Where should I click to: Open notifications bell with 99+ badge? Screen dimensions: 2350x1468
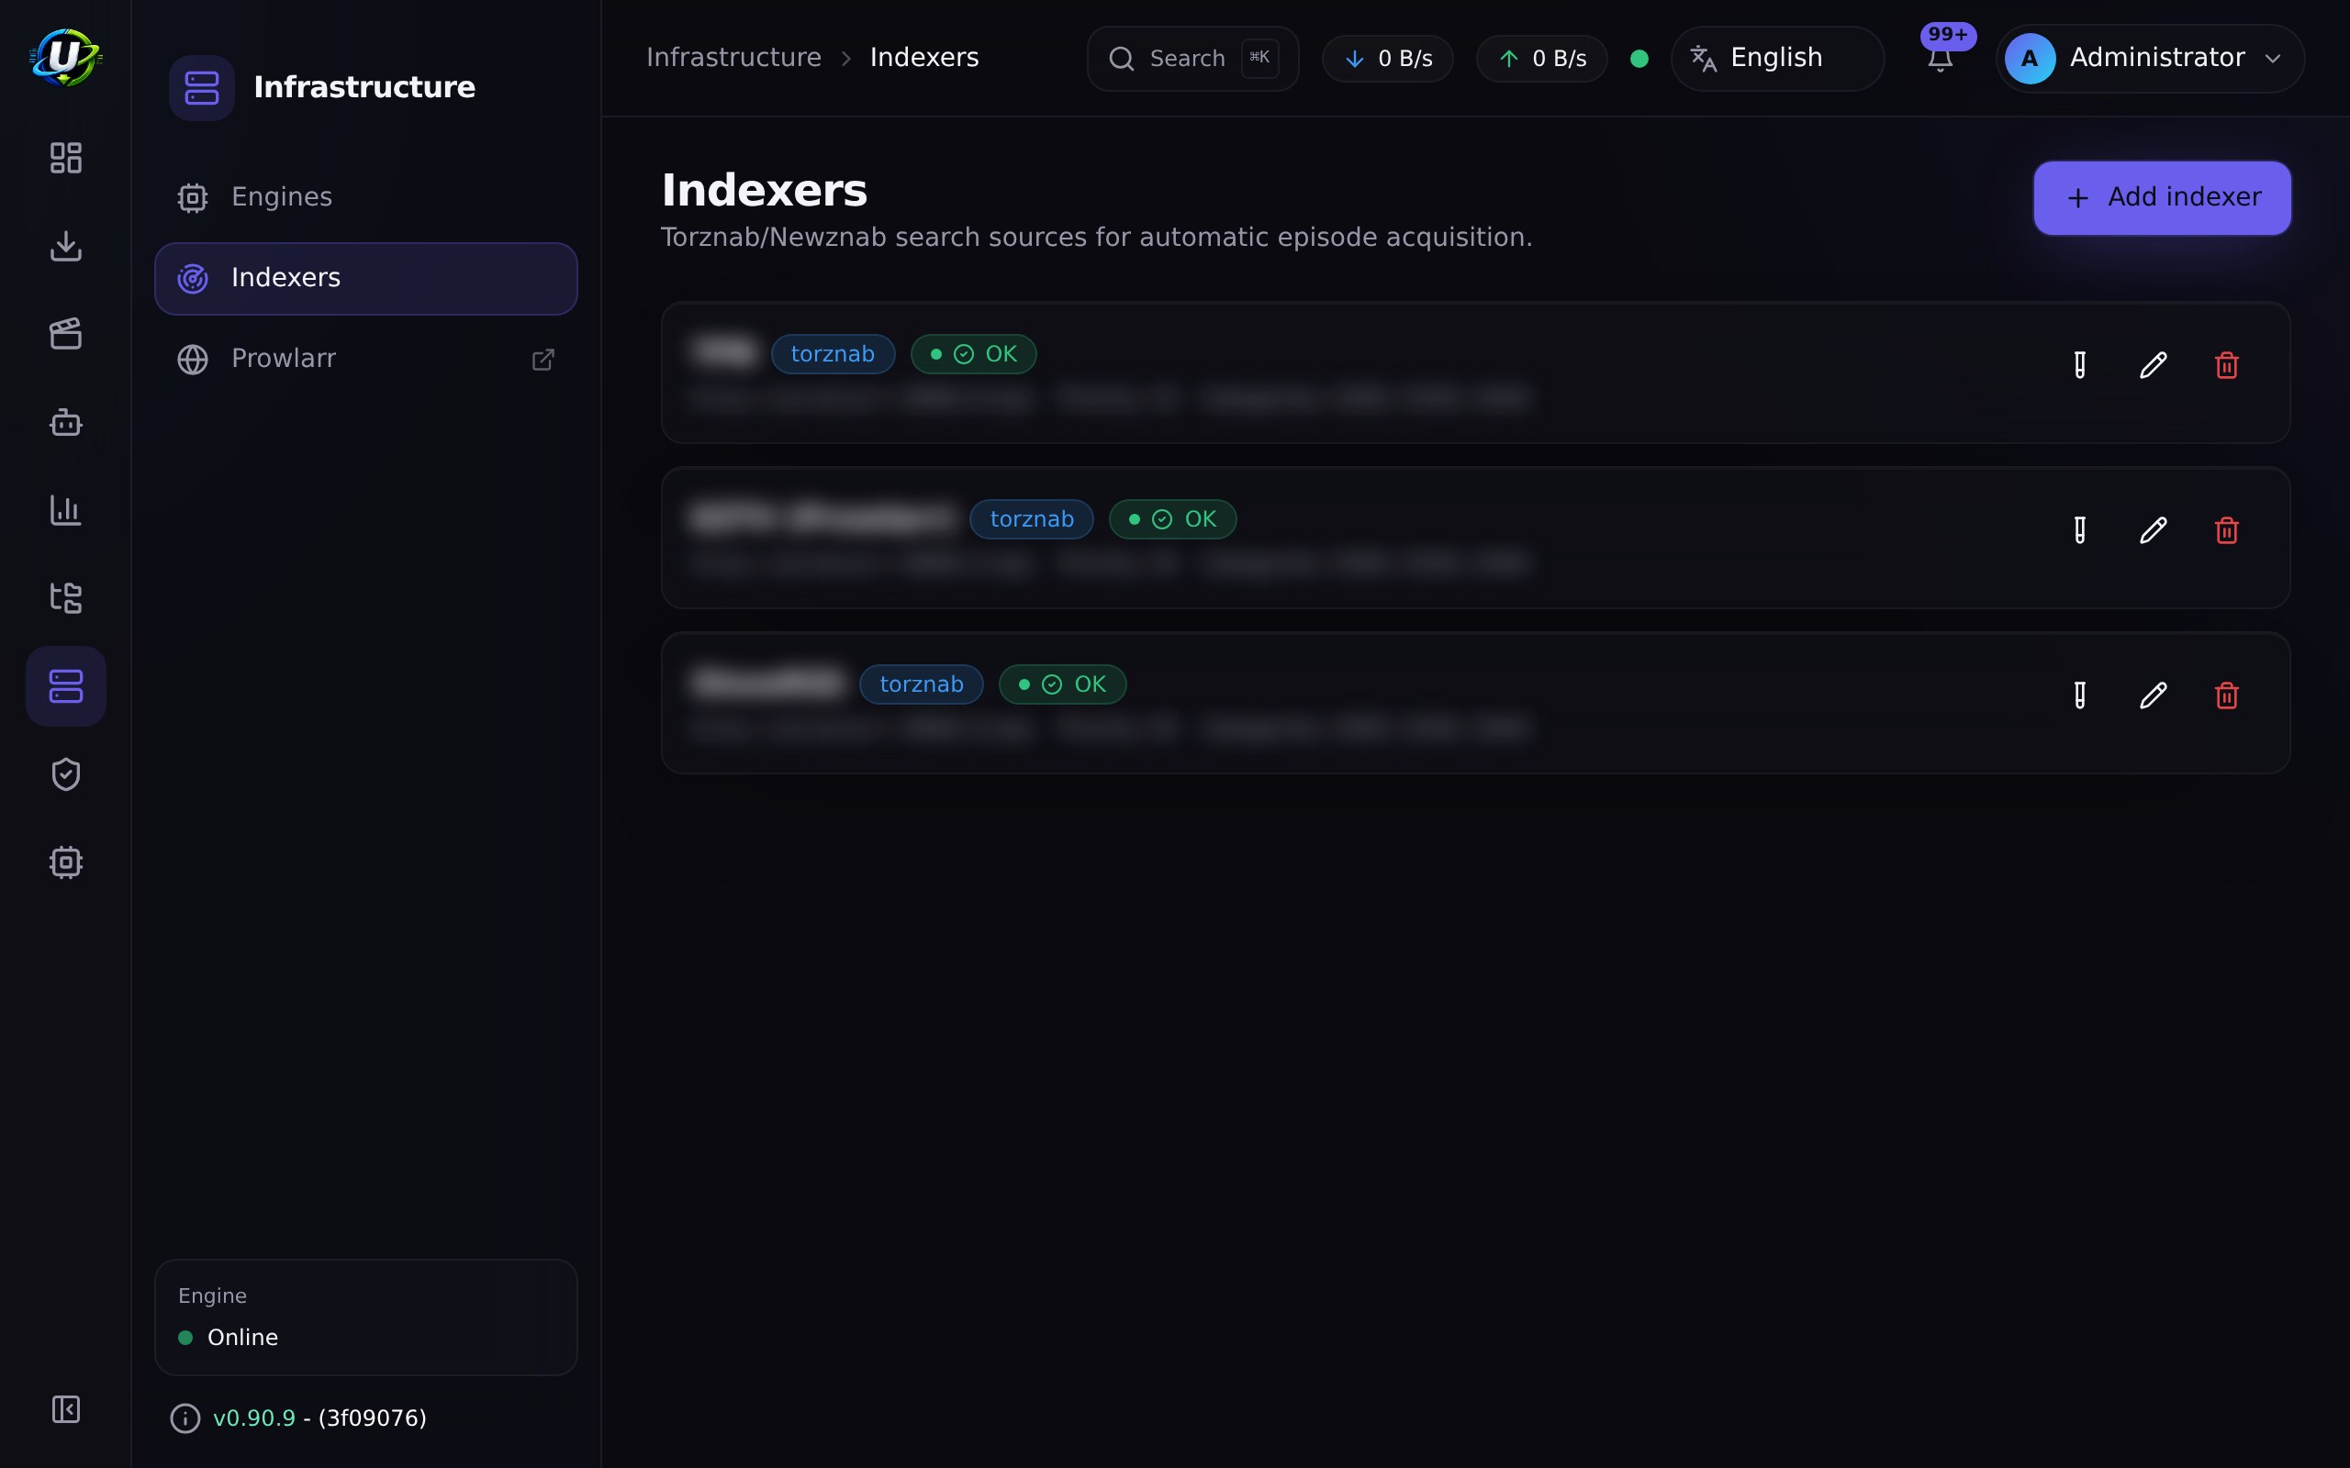(x=1941, y=58)
